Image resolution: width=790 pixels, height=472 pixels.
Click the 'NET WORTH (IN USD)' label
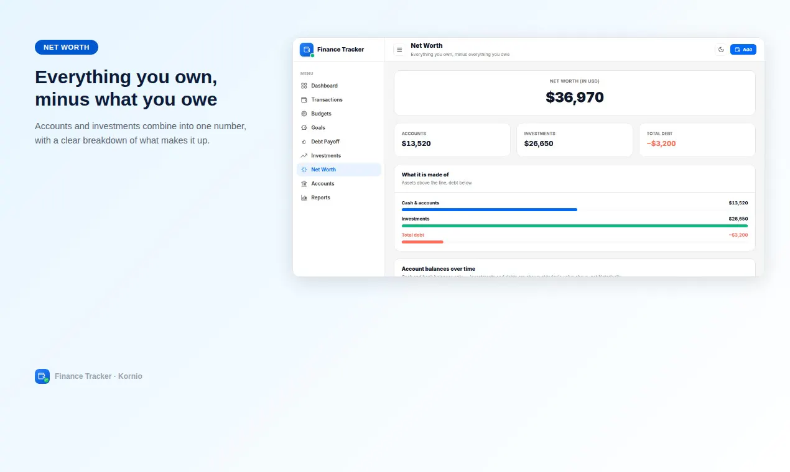[575, 81]
